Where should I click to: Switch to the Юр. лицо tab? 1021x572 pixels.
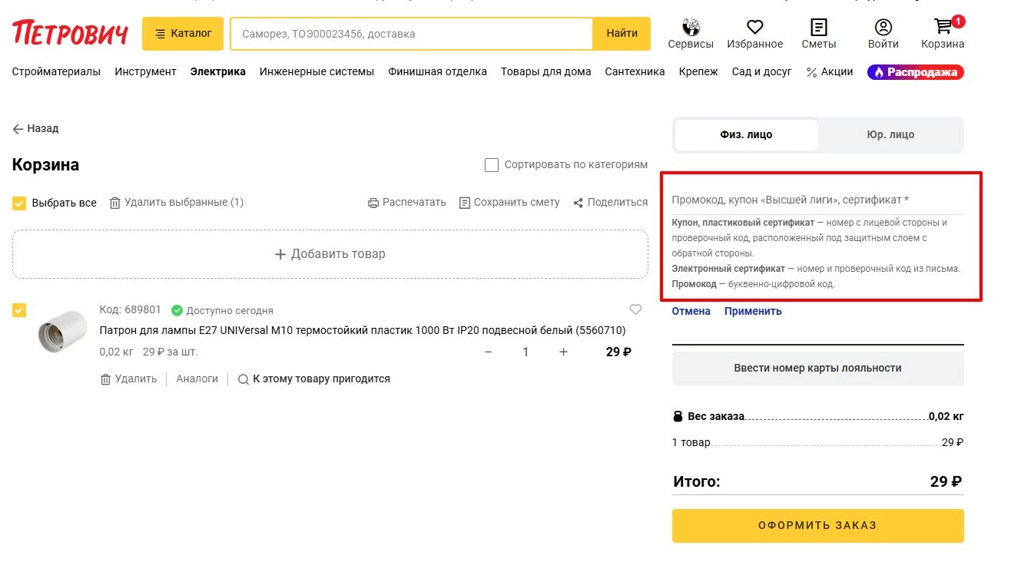[x=890, y=134]
